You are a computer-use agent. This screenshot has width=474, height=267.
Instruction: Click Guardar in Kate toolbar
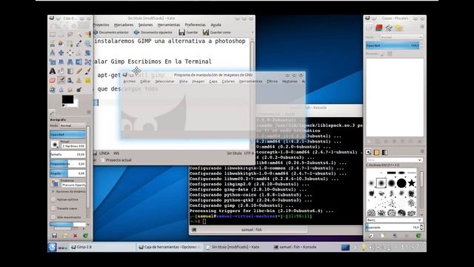click(x=188, y=32)
